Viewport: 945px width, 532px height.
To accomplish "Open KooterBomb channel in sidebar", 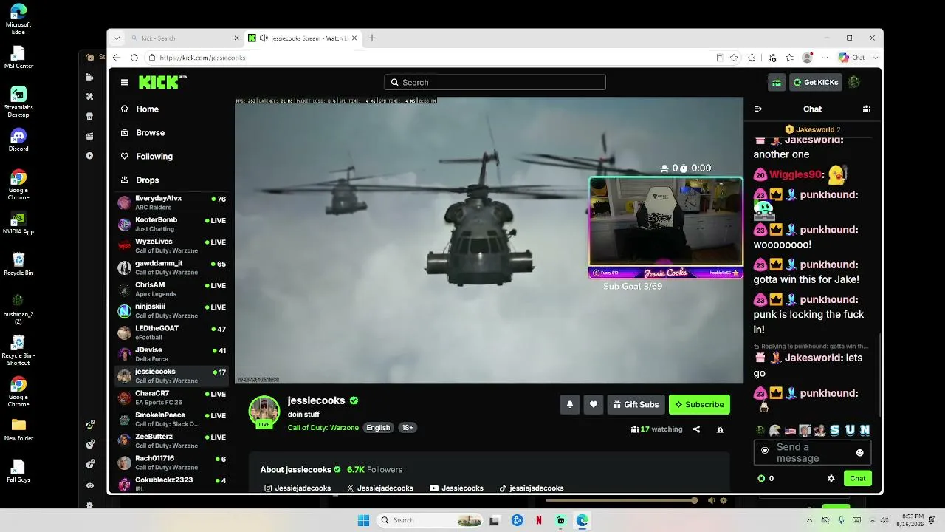I will [x=172, y=224].
